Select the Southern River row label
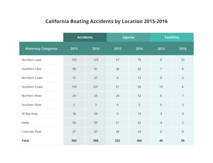Image resolution: width=213 pixels, height=163 pixels. tap(32, 105)
